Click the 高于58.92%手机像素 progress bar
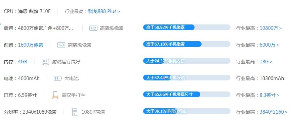 tap(186, 27)
